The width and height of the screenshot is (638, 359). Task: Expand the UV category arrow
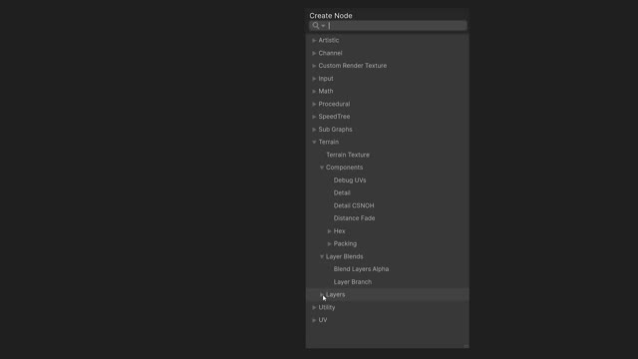click(x=314, y=320)
